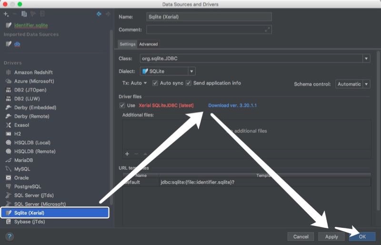Switch to the Advanced tab
This screenshot has height=245, width=381.
pyautogui.click(x=149, y=44)
